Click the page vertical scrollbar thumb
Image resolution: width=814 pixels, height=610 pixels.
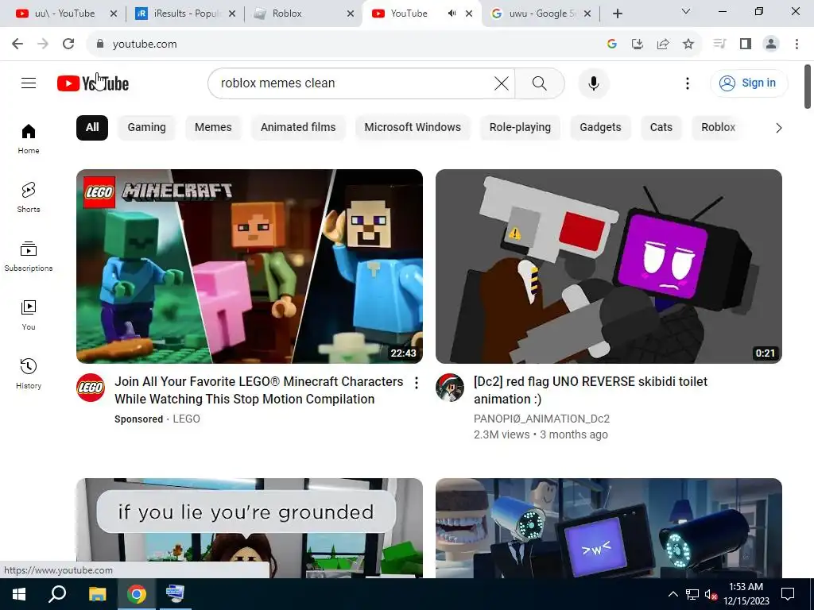(808, 87)
